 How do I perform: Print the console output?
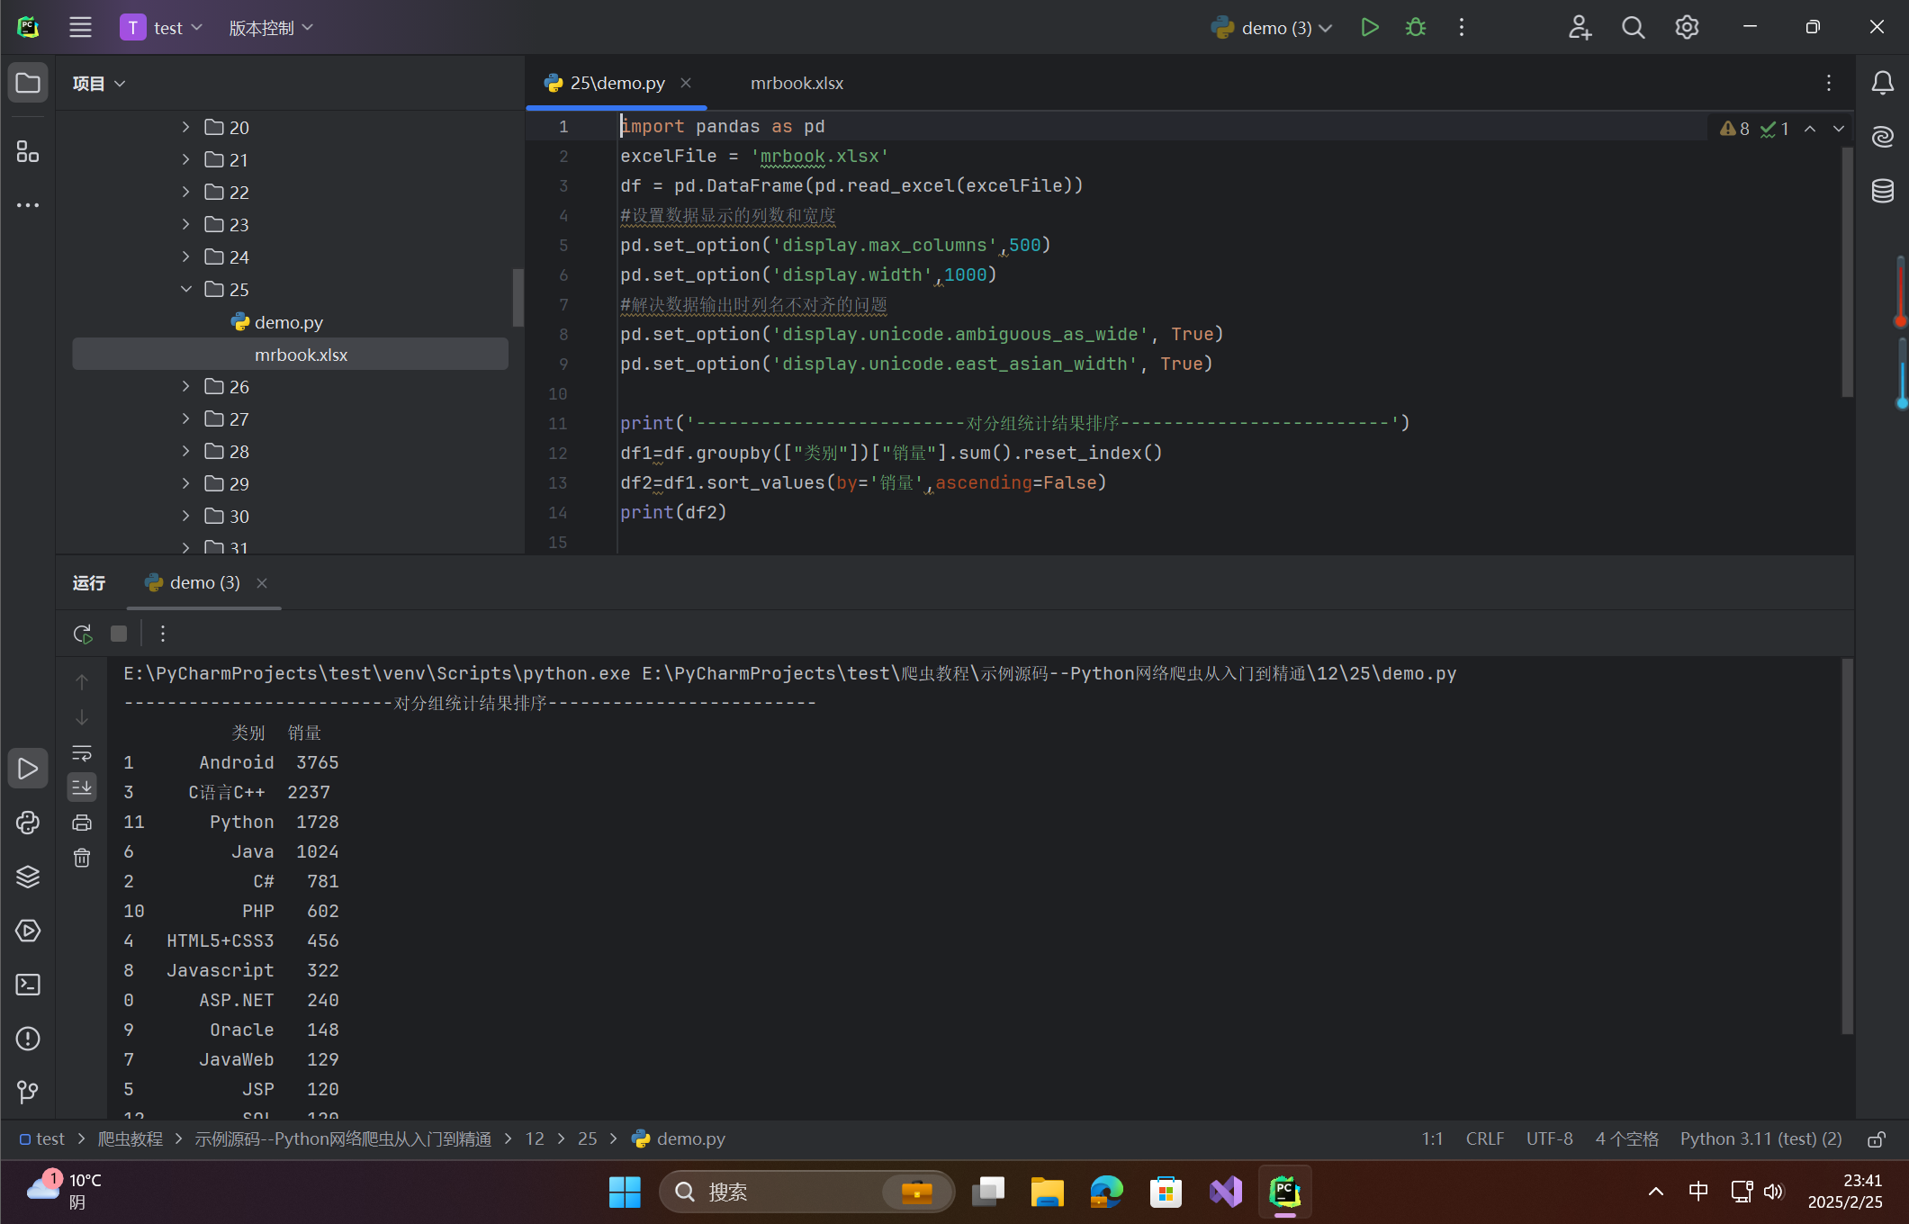point(82,823)
